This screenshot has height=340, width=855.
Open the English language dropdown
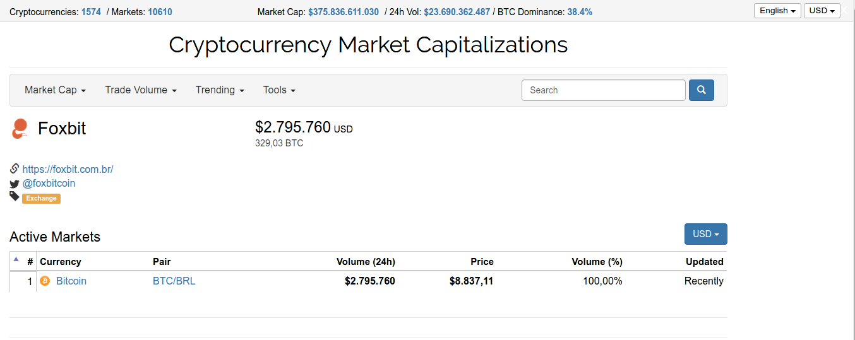point(777,11)
